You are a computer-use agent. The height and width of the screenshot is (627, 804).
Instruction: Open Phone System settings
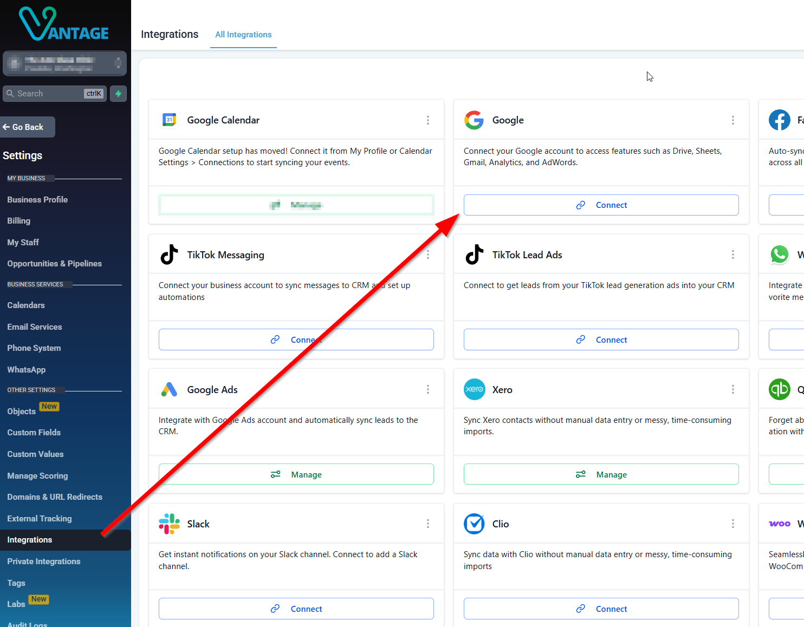click(34, 348)
